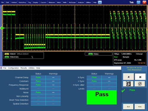Open the picture display face icon button
This screenshot has height=111, width=148.
coord(128,84)
